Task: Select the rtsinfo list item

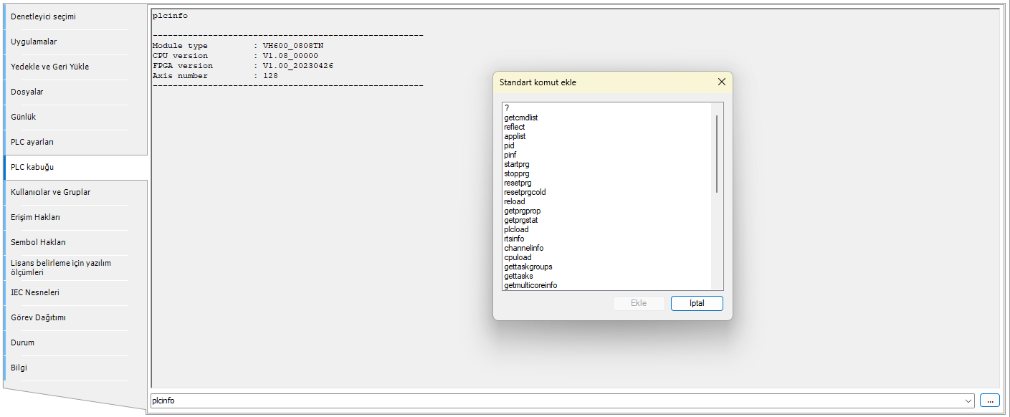Action: [514, 239]
